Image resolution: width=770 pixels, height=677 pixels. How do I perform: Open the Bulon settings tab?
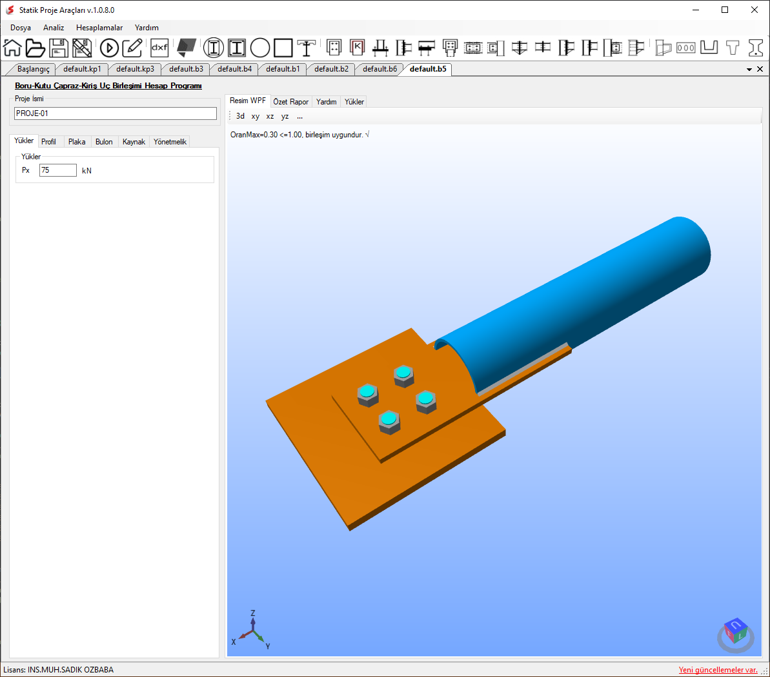[x=104, y=142]
